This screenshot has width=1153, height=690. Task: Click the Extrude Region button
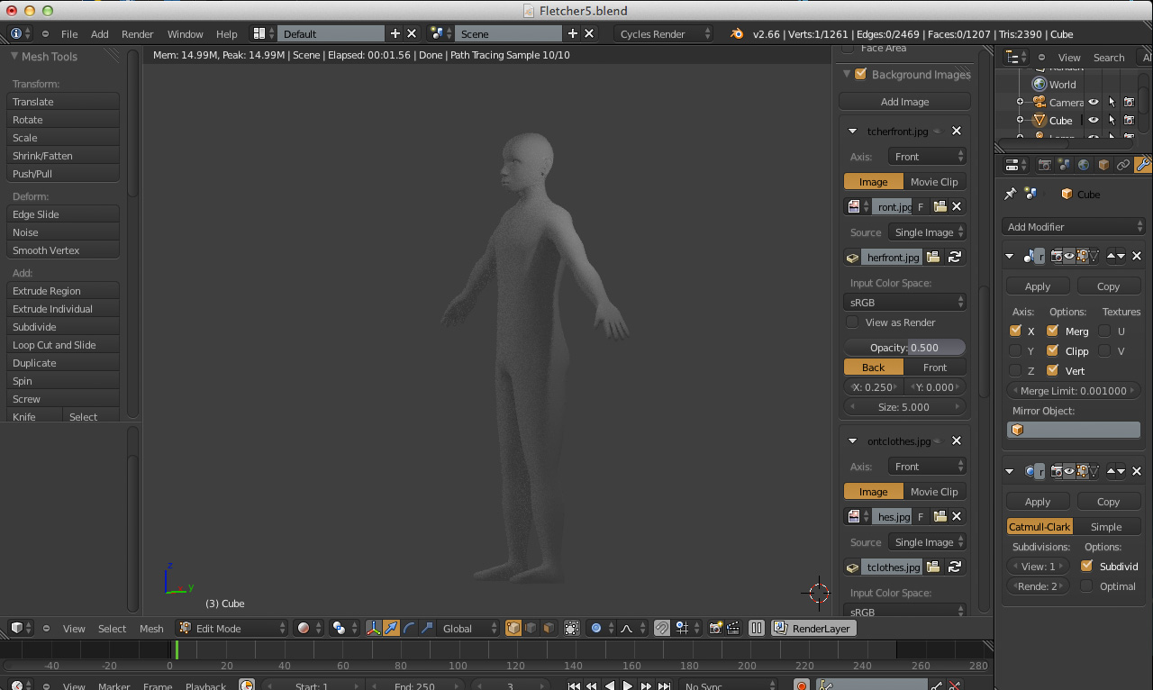(63, 291)
